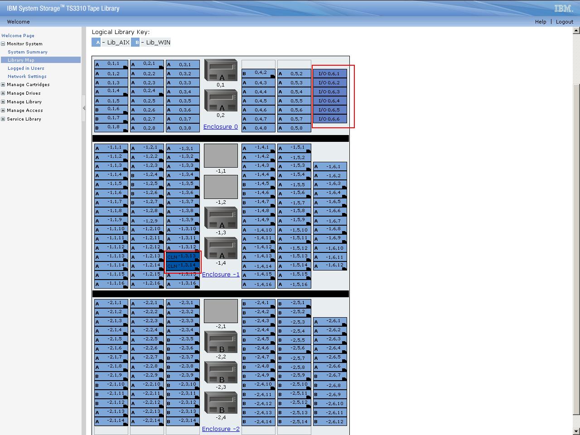
Task: Select drive A -1,3 in Enclosure -1
Action: (220, 218)
